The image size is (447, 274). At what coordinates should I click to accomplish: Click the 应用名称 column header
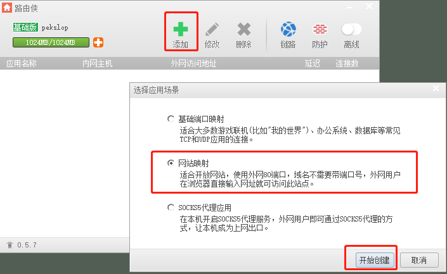pyautogui.click(x=22, y=63)
